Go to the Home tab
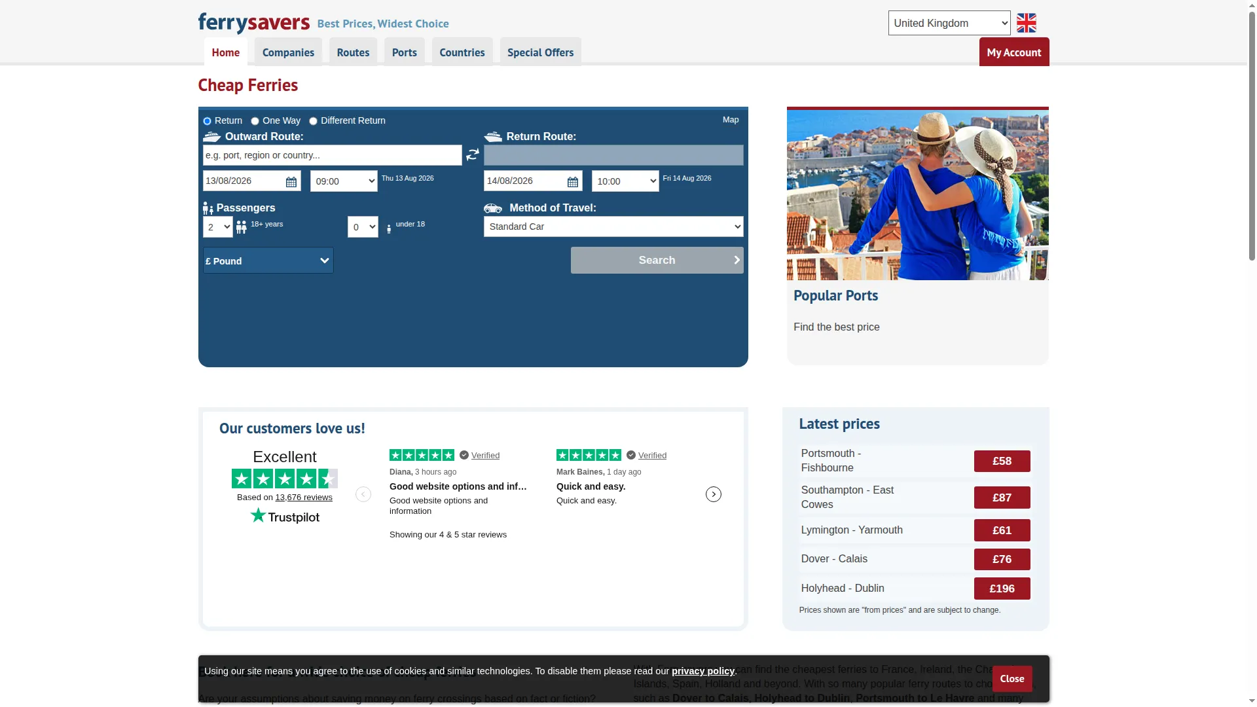This screenshot has height=707, width=1257. click(226, 52)
